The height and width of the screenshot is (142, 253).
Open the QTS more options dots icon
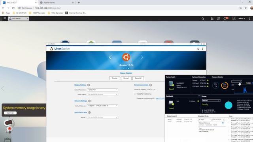click(x=249, y=19)
